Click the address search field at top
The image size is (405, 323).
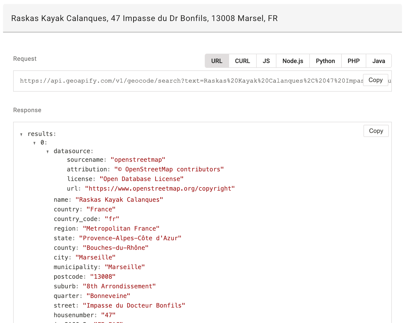click(x=202, y=18)
